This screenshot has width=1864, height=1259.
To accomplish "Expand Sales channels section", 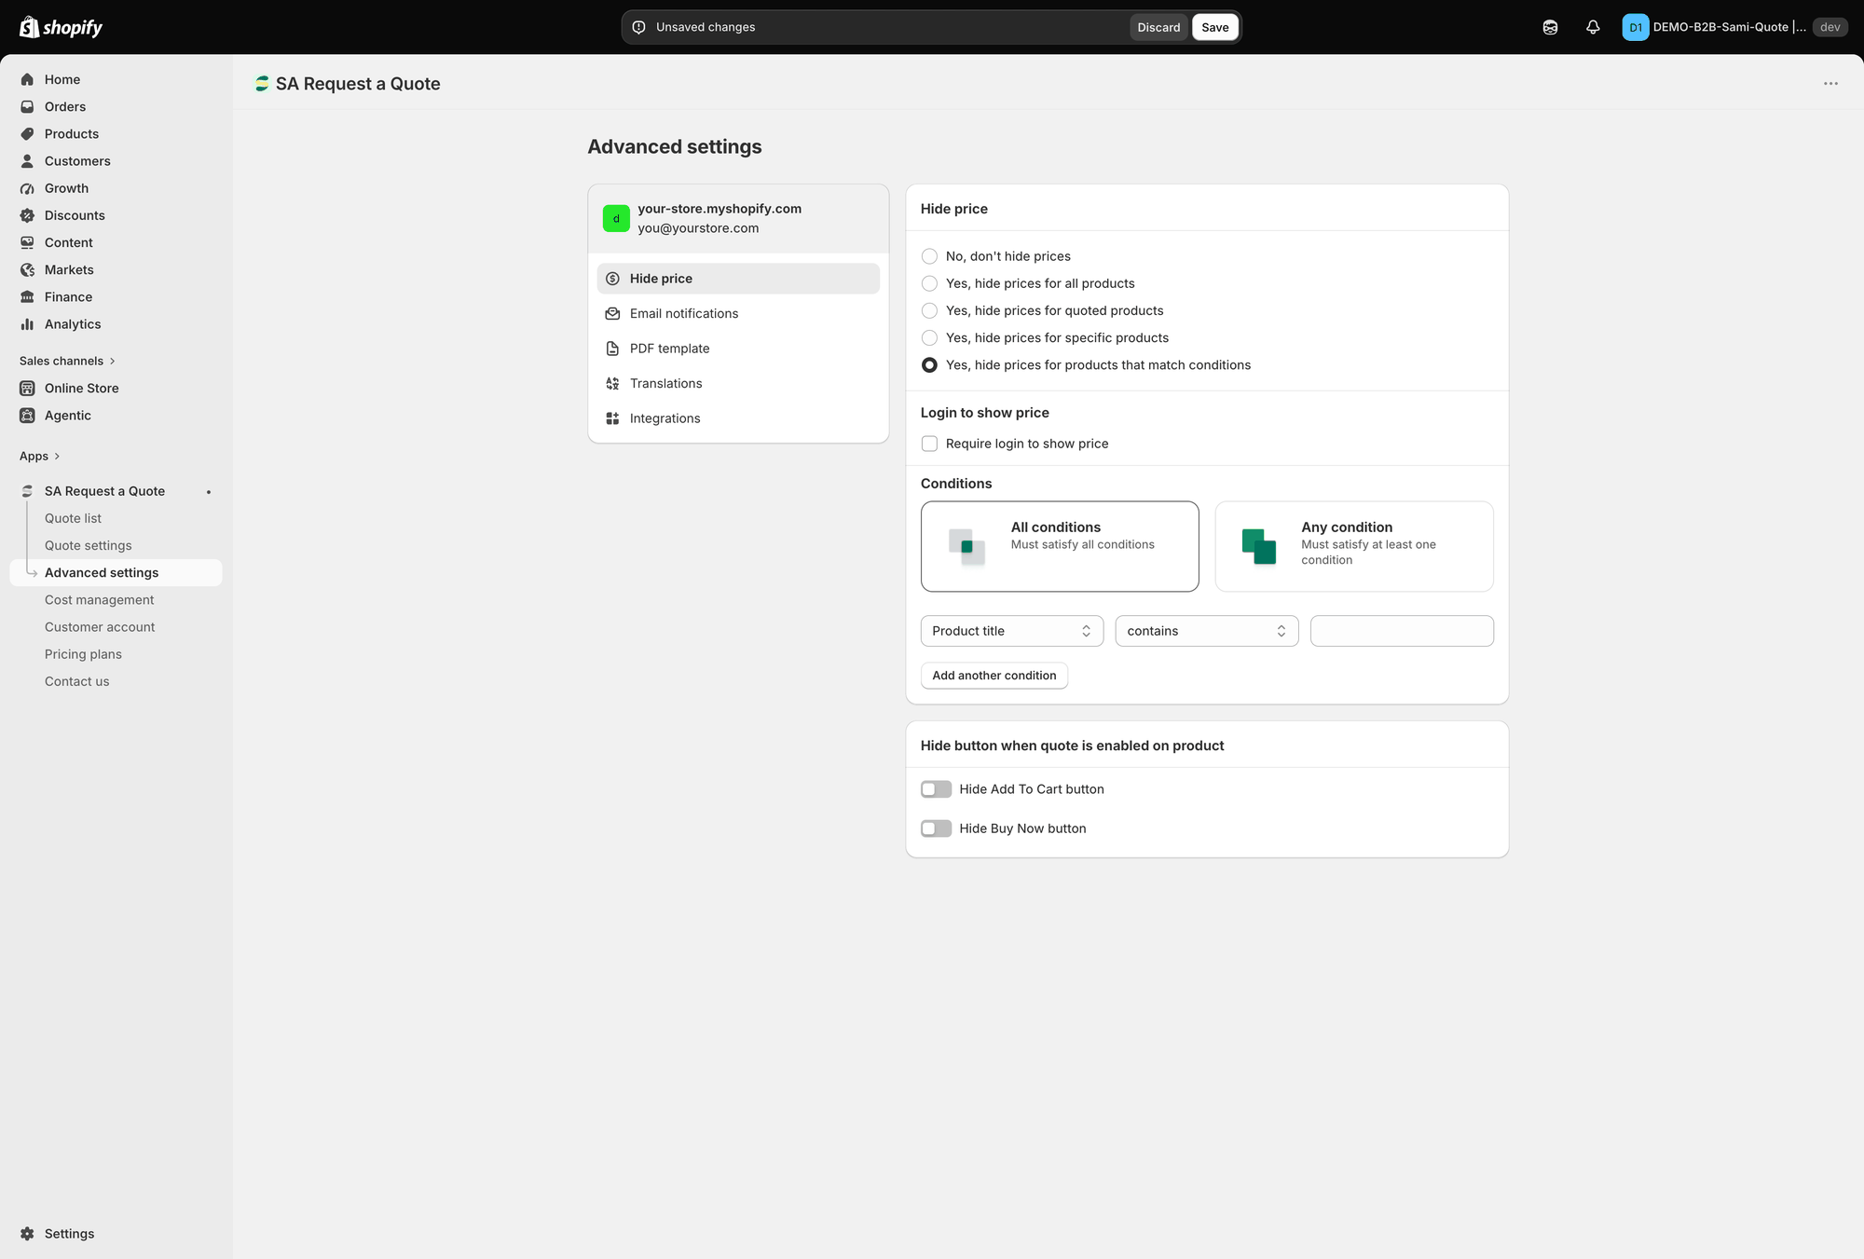I will 67,361.
